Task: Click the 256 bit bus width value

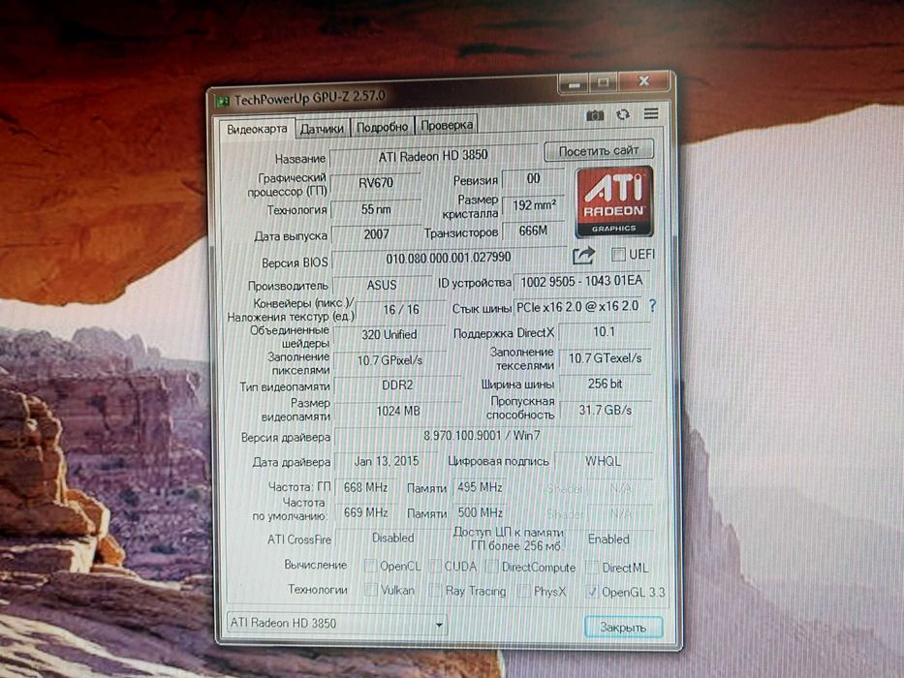Action: (x=606, y=384)
